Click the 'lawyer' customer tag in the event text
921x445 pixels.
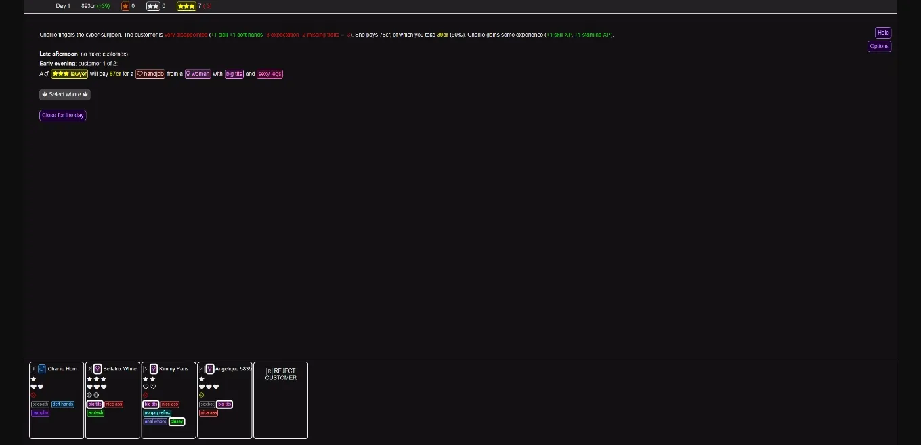[69, 74]
